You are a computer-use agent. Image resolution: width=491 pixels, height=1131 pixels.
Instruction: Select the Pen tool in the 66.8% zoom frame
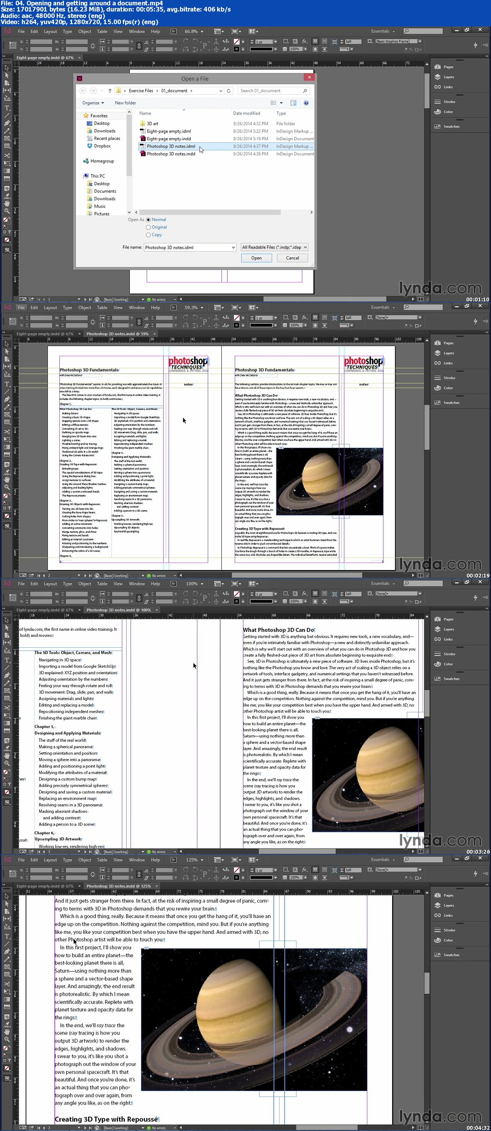(7, 123)
